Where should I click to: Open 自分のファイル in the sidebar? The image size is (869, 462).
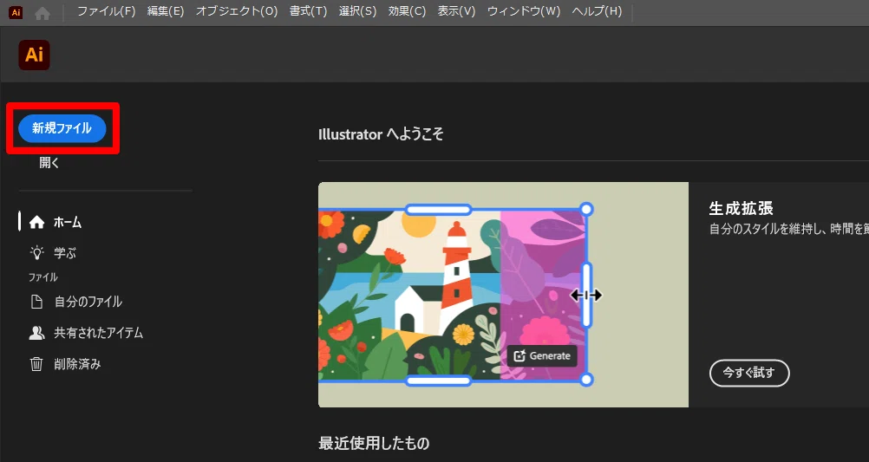pyautogui.click(x=88, y=302)
